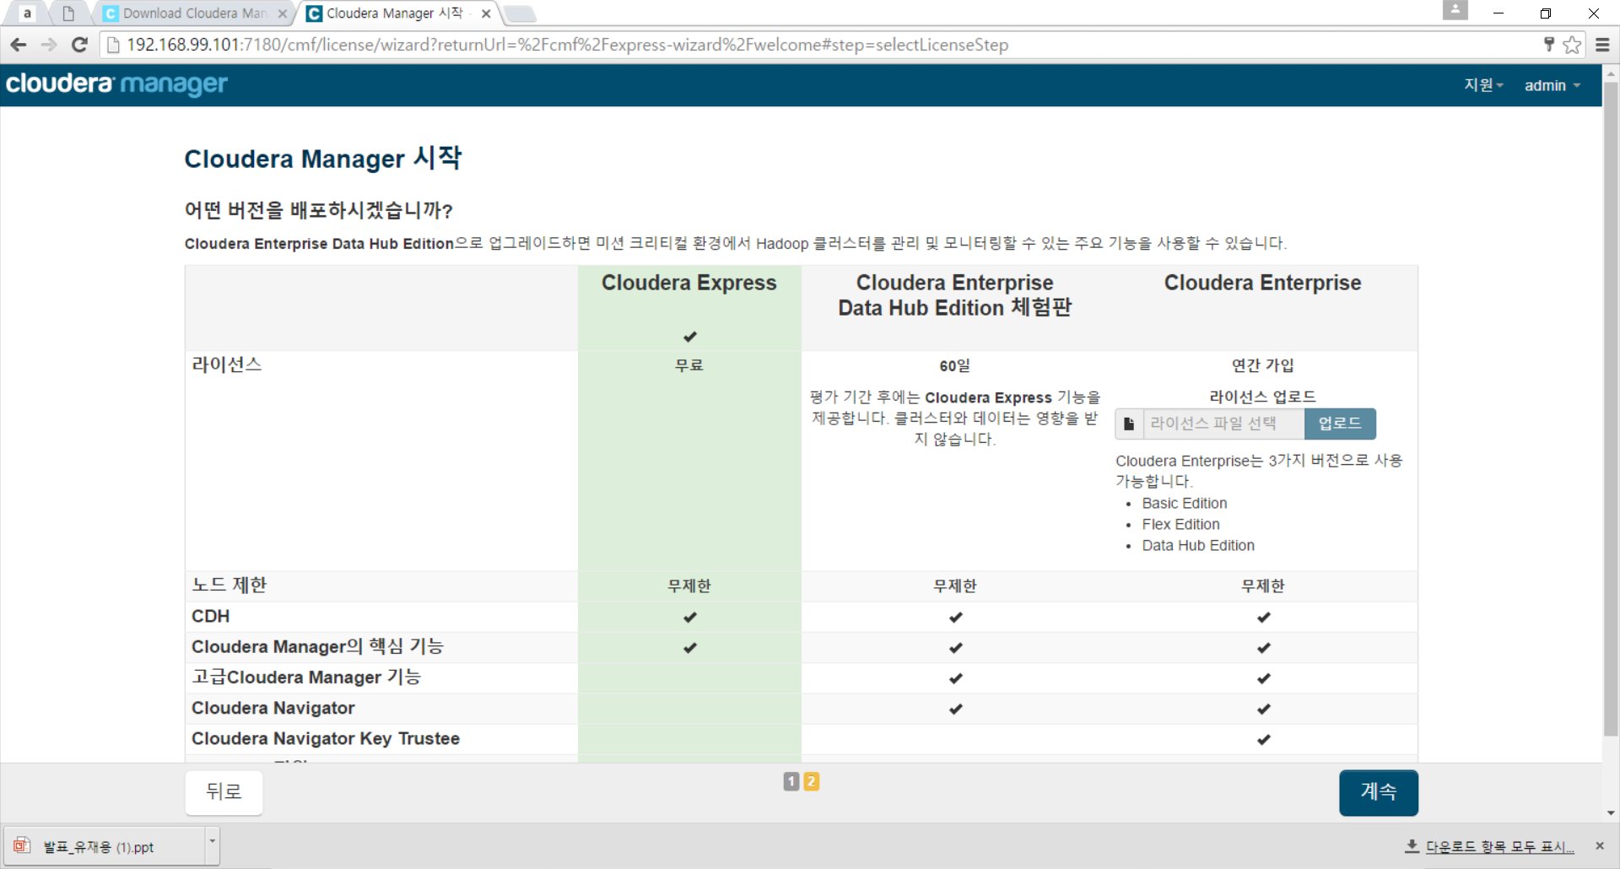The height and width of the screenshot is (869, 1620).
Task: Reload the page with refresh icon
Action: click(x=79, y=45)
